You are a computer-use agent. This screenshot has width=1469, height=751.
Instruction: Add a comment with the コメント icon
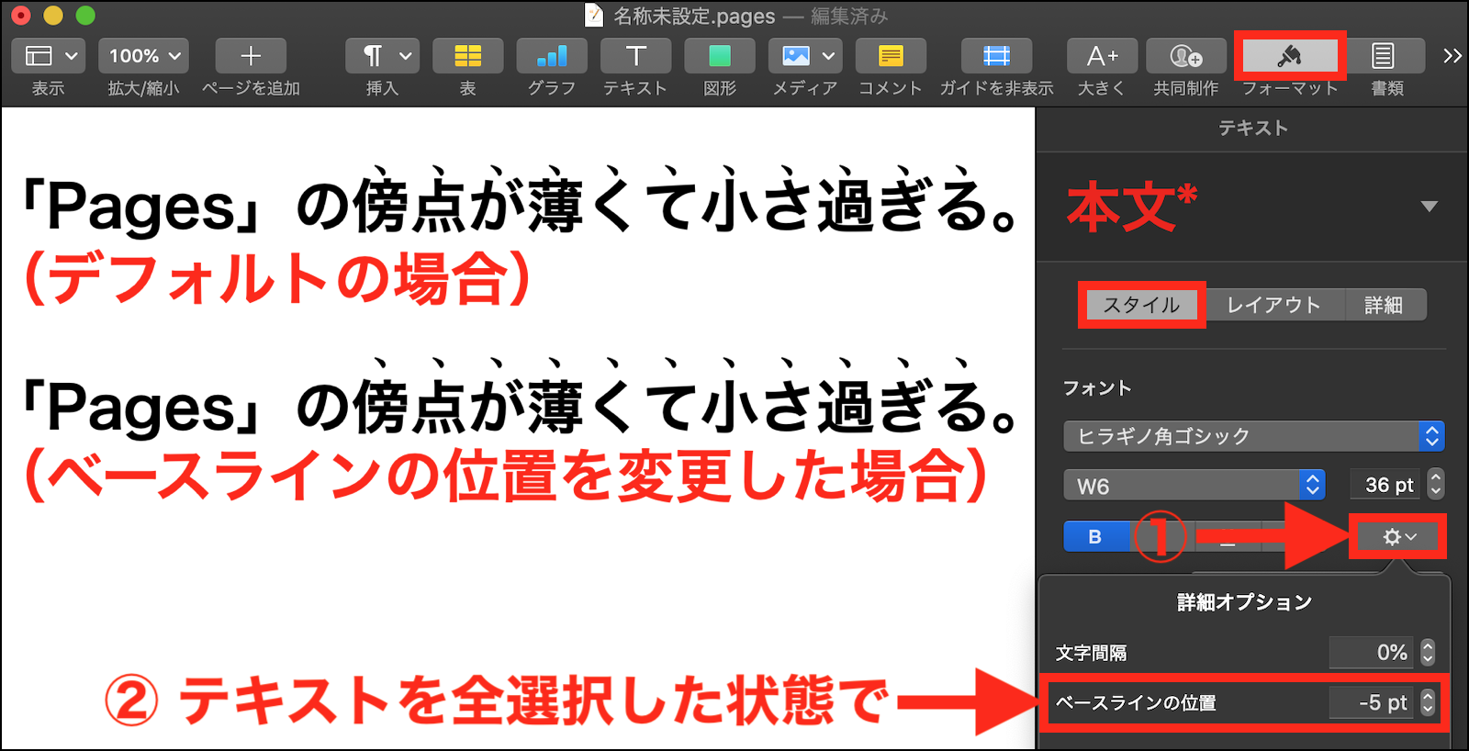pyautogui.click(x=891, y=56)
